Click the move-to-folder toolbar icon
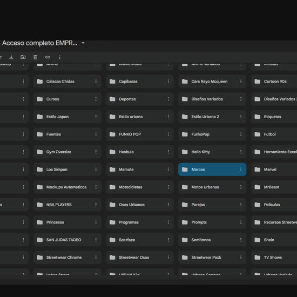This screenshot has height=297, width=297. tap(23, 57)
